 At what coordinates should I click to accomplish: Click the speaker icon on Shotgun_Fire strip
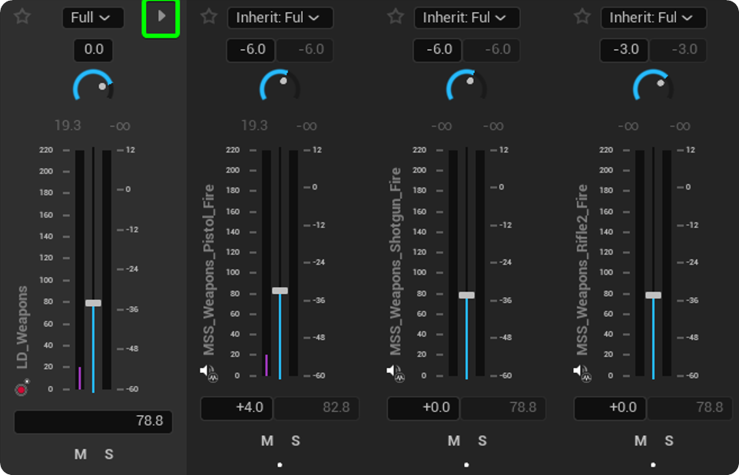click(395, 373)
